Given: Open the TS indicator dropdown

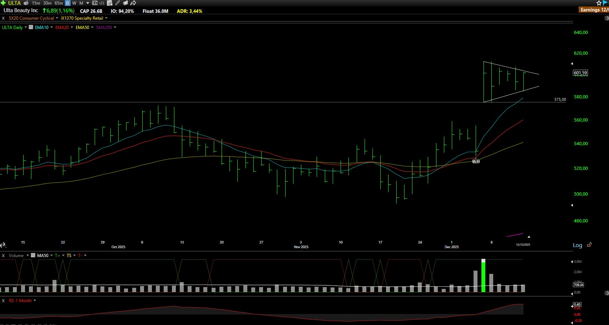Looking at the screenshot, I should (74, 255).
